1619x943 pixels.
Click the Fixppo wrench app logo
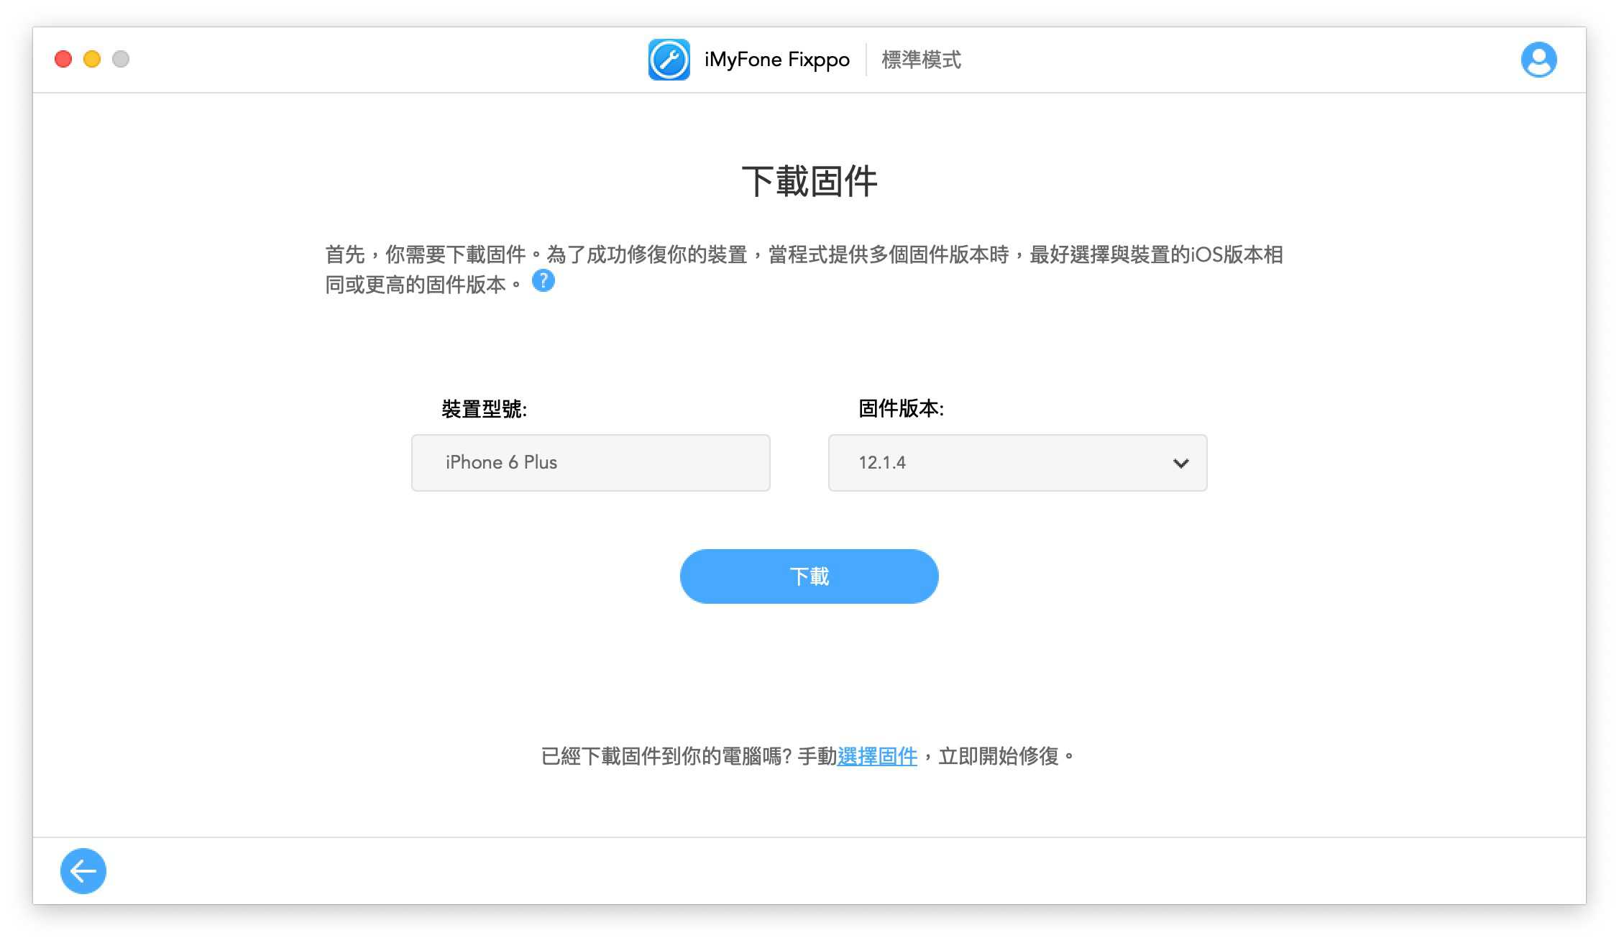(669, 60)
